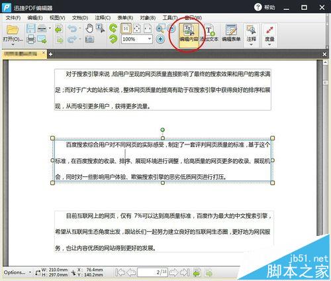Expand the zoom level 100% dropdown
Screen dimensions: 331x281
[150, 39]
